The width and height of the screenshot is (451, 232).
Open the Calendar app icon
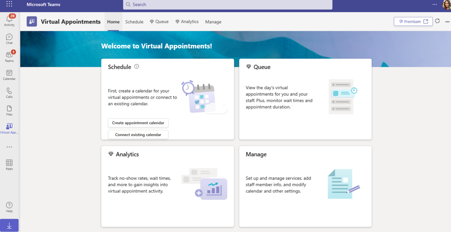(x=9, y=74)
